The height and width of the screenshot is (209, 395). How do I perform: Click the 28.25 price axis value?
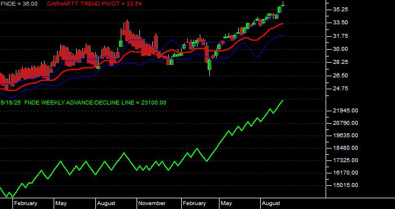tap(340, 62)
